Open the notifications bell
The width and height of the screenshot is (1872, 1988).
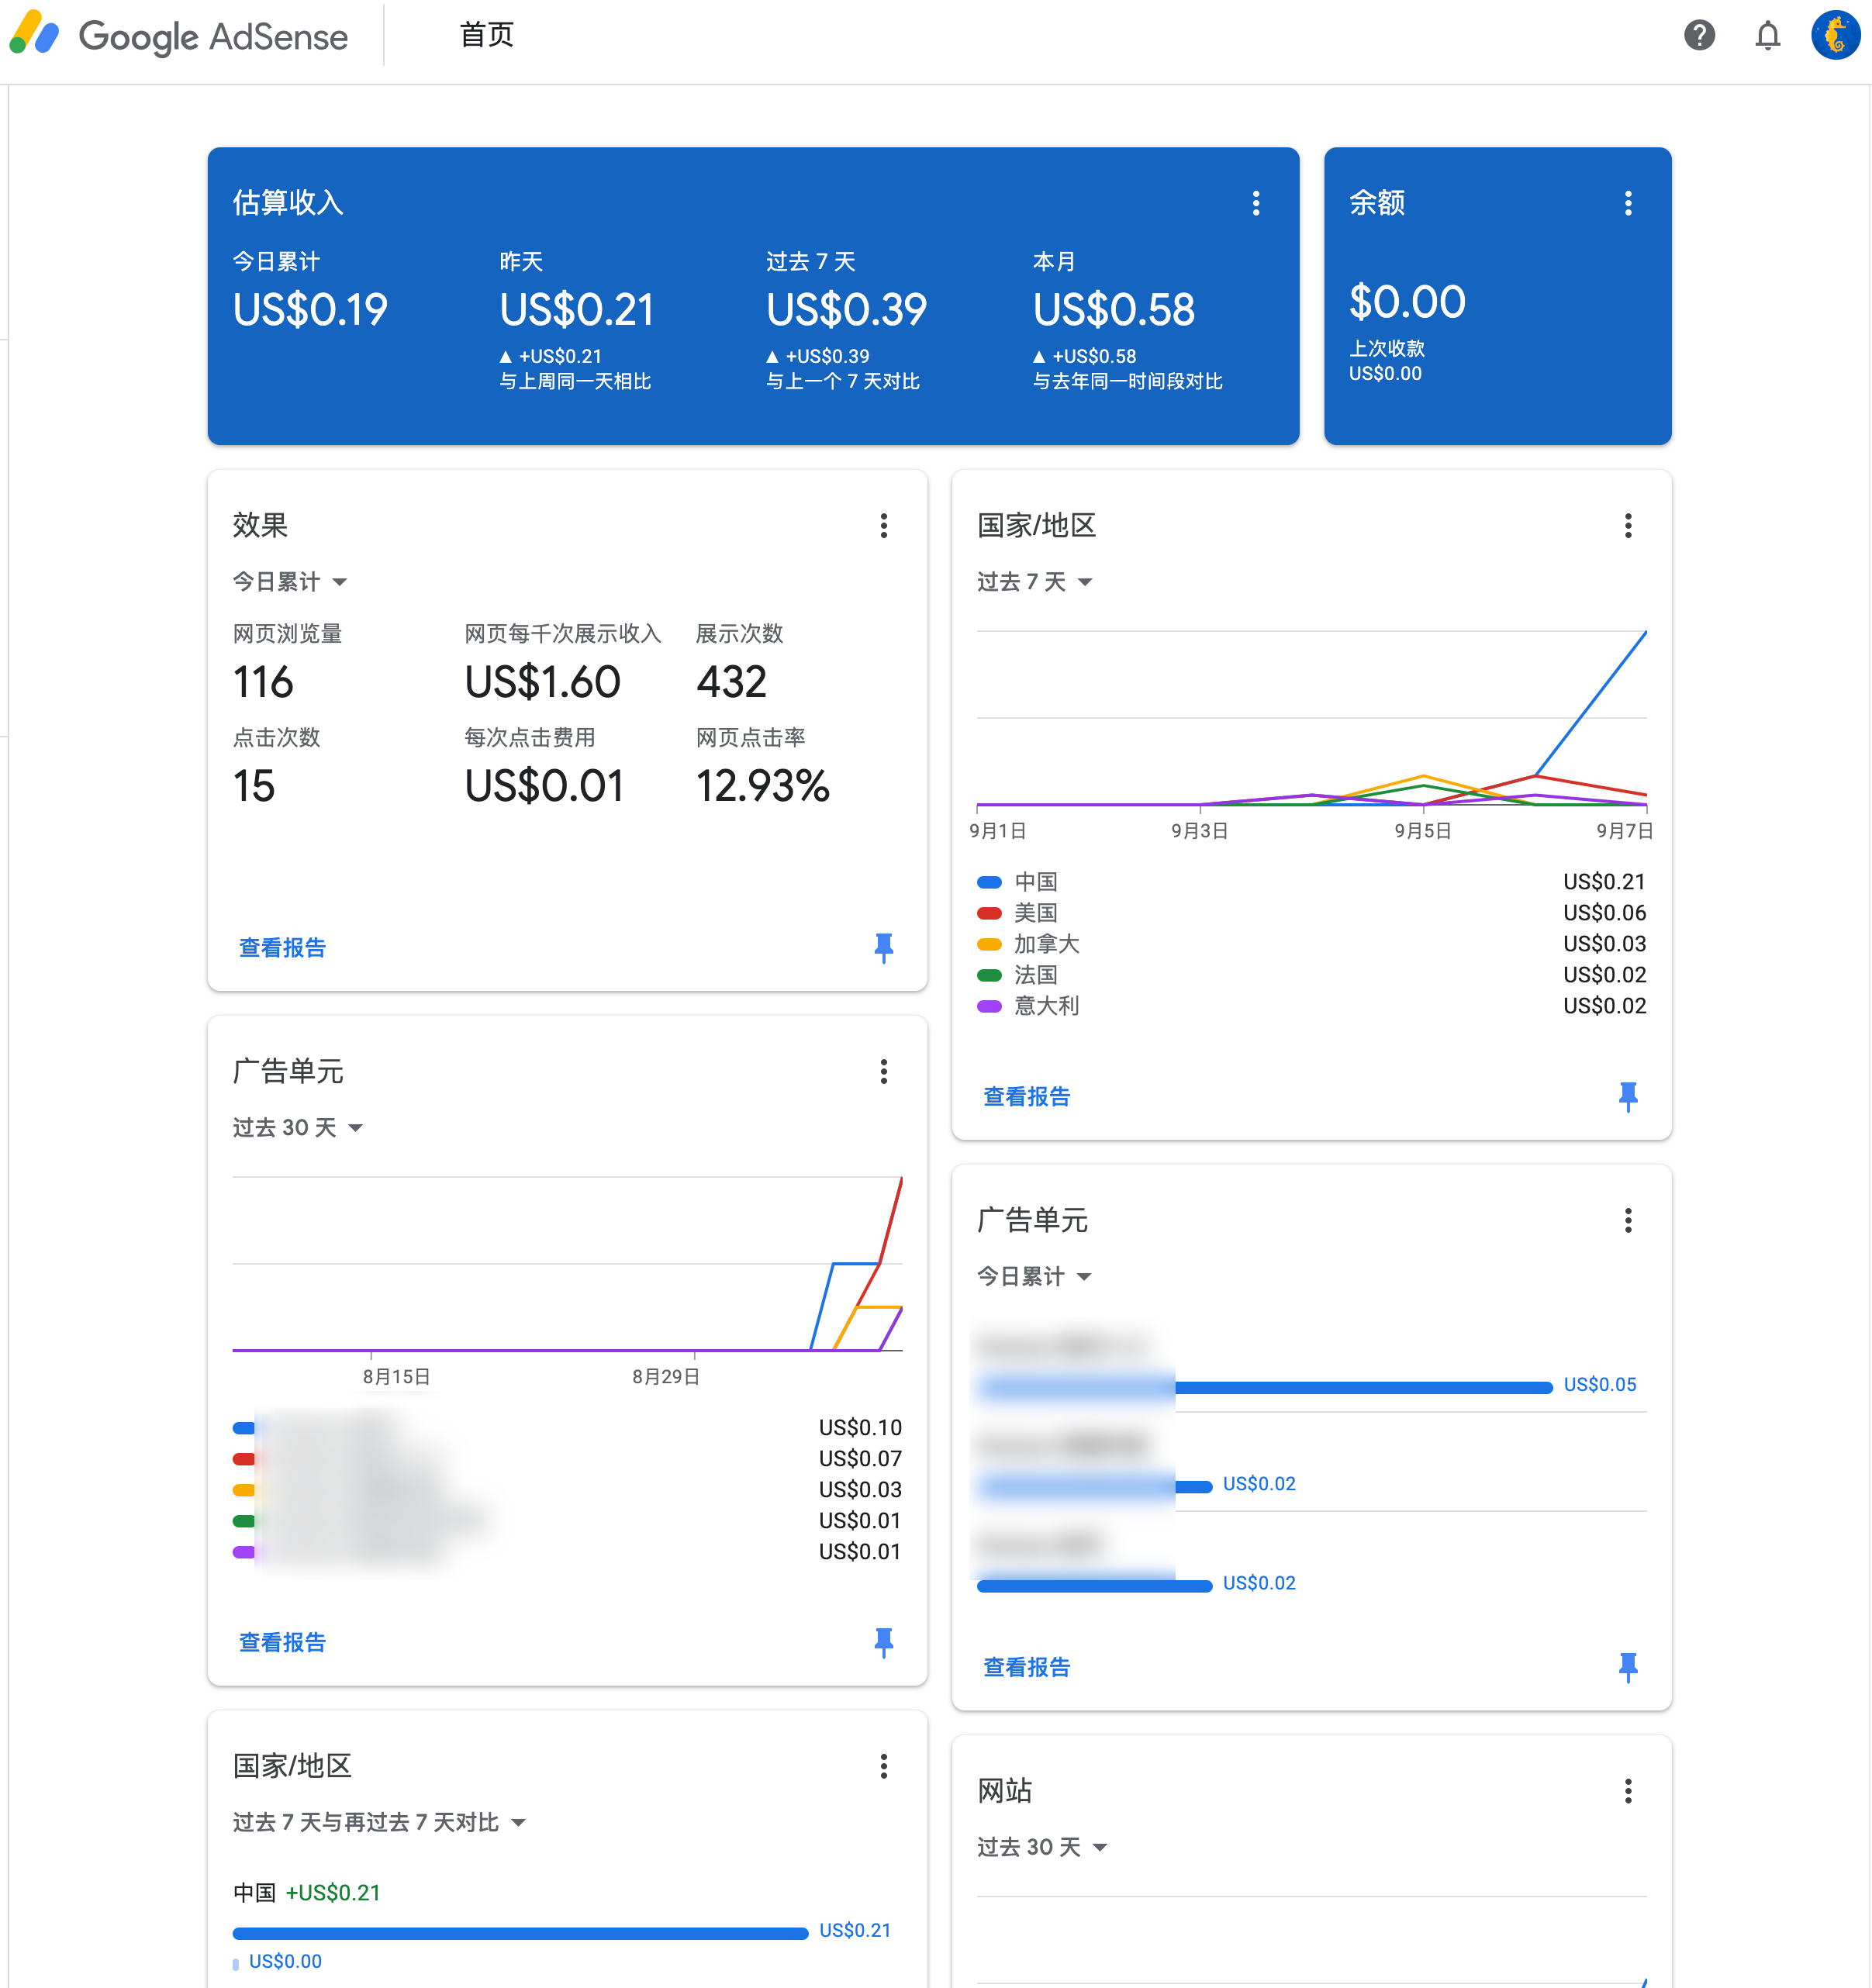1767,36
